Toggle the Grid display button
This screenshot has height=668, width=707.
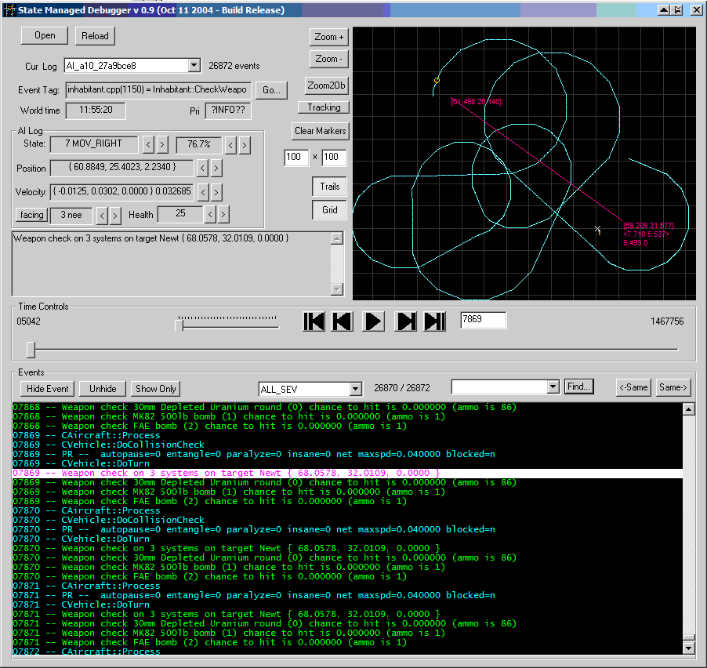tap(329, 210)
